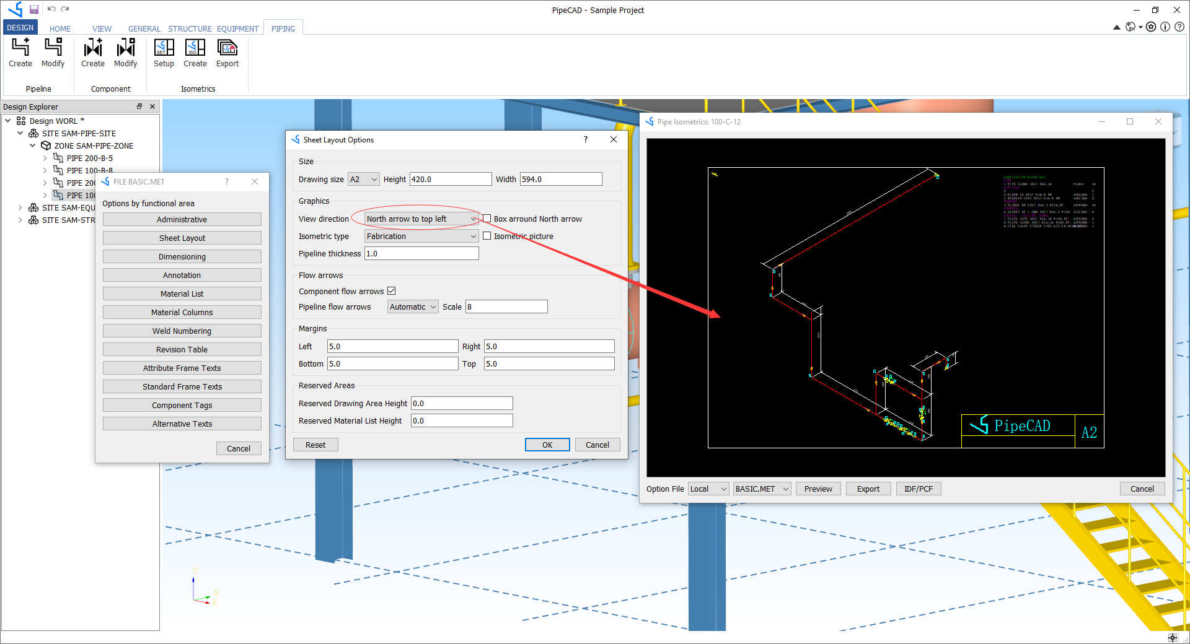Click help icon in Sheet Layout Options
The image size is (1190, 644).
click(x=586, y=139)
